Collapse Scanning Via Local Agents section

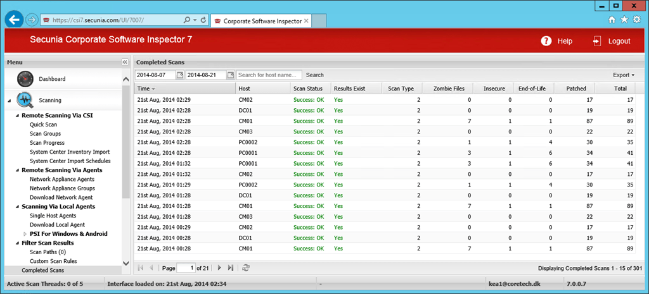point(16,207)
